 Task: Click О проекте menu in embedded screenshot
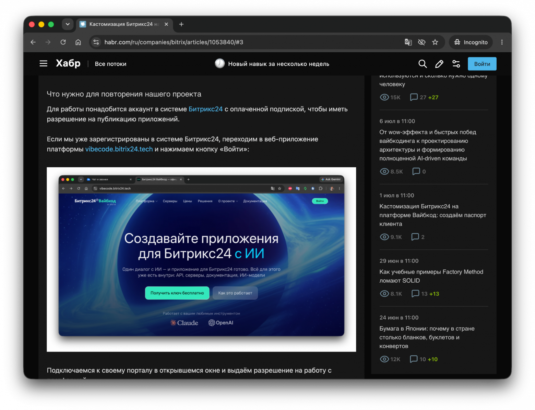[228, 201]
